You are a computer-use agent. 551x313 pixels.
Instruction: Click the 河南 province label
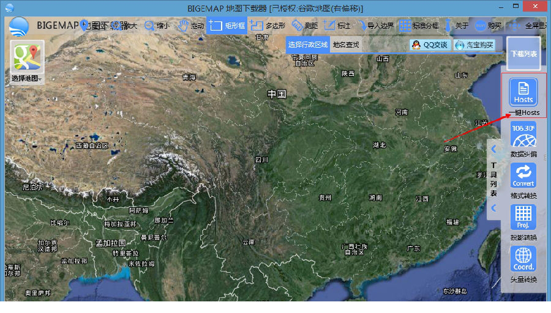pyautogui.click(x=402, y=112)
